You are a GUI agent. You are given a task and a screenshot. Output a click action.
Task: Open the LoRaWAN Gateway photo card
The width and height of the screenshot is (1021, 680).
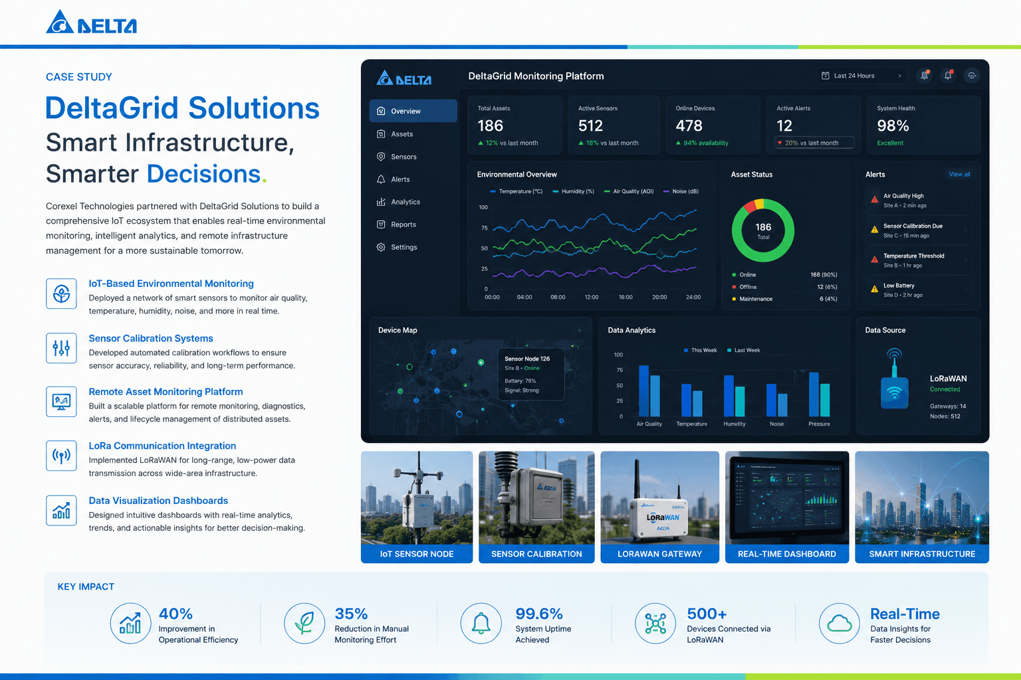[x=660, y=507]
